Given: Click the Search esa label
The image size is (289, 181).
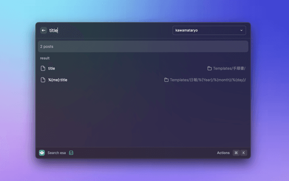Looking at the screenshot, I should point(56,153).
